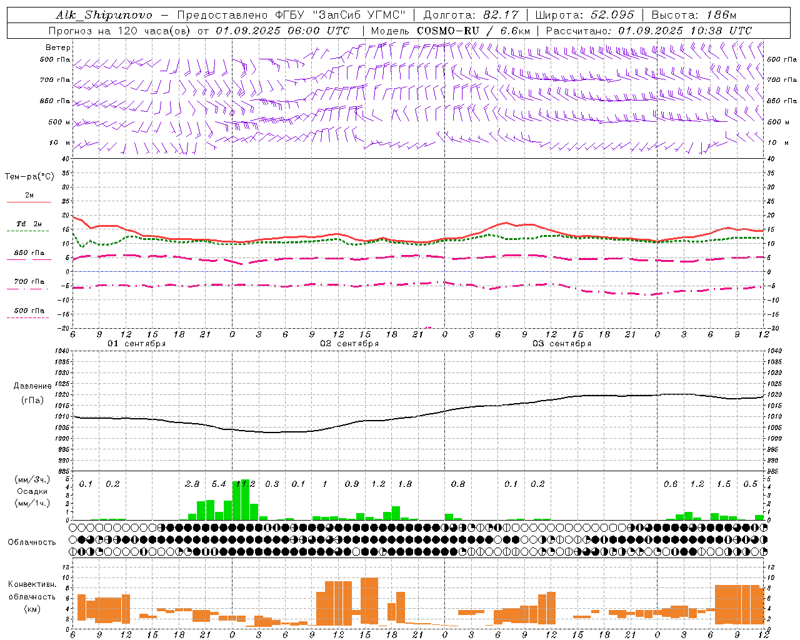Image resolution: width=800 pixels, height=640 pixels.
Task: Click the (мм/1ч.) units label
Action: [32, 503]
